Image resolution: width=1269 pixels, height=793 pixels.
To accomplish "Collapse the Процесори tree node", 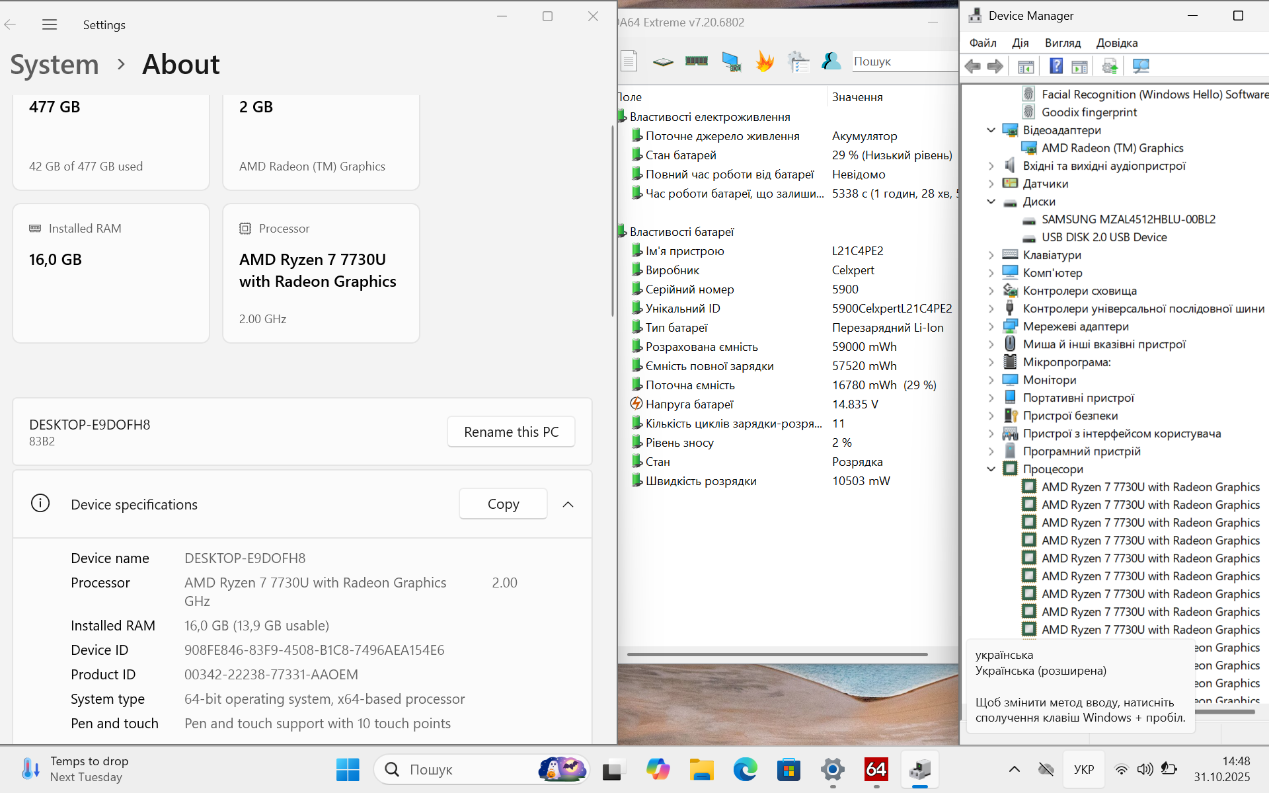I will point(991,469).
